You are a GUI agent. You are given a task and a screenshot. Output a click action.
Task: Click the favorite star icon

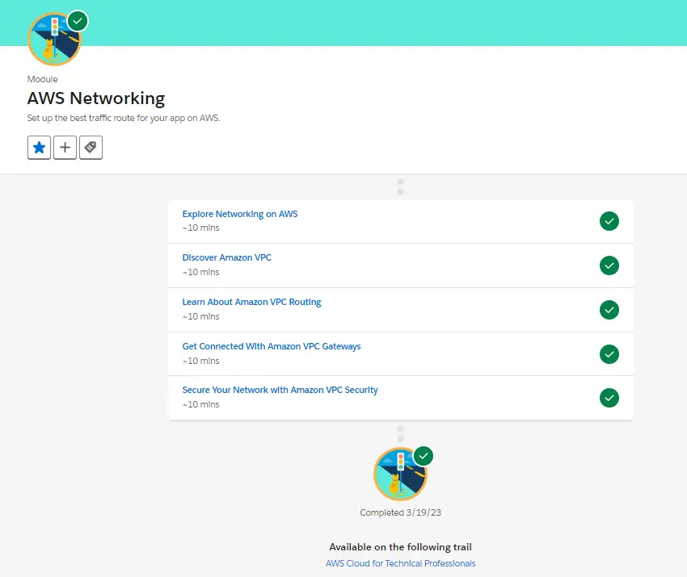point(39,148)
